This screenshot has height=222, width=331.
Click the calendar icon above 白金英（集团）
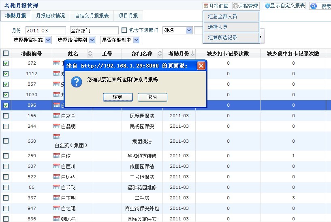pyautogui.click(x=57, y=137)
